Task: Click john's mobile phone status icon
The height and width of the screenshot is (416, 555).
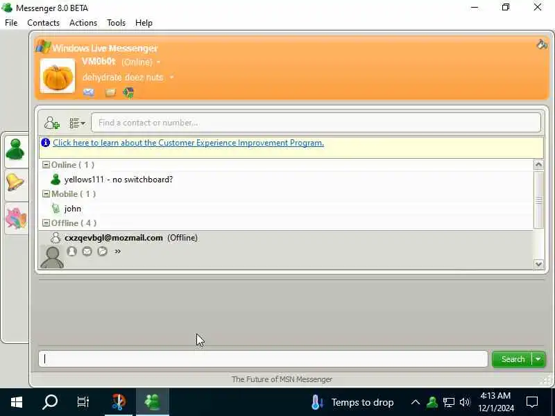Action: pos(55,209)
